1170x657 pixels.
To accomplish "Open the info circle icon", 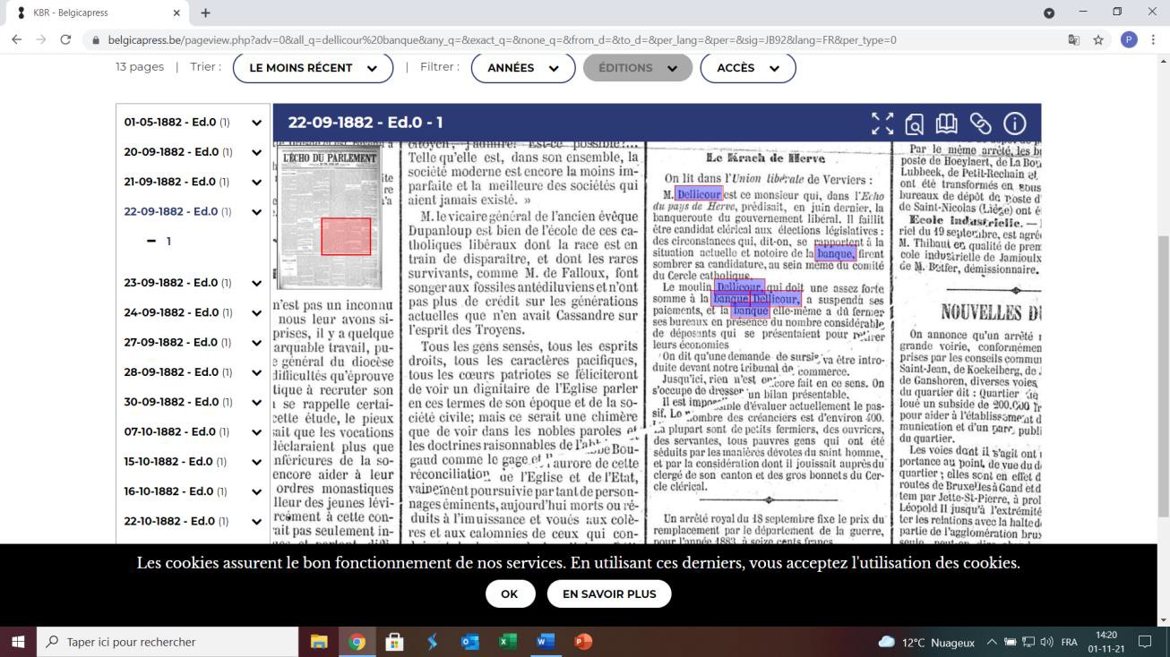I will point(1014,124).
